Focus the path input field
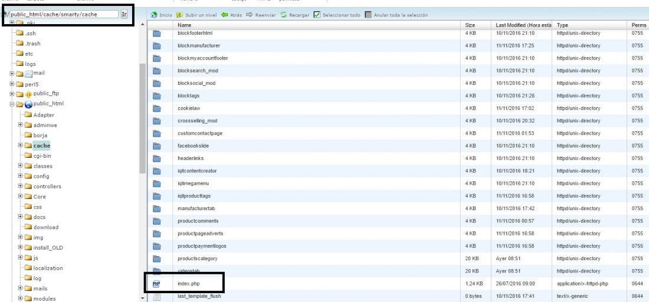The image size is (649, 302). [x=64, y=14]
